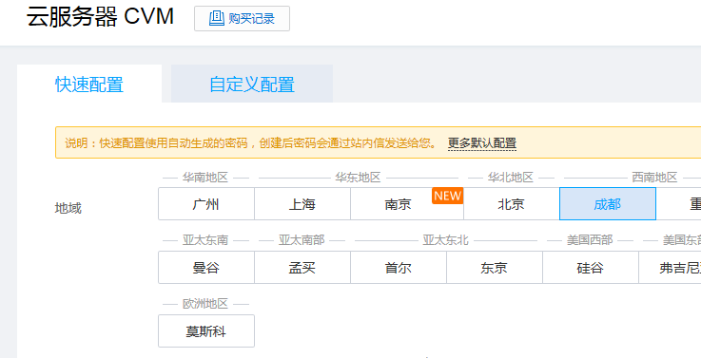Select the 南京 region

[x=407, y=204]
